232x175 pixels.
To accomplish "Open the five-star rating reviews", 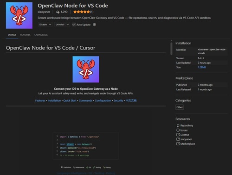I will (x=84, y=12).
